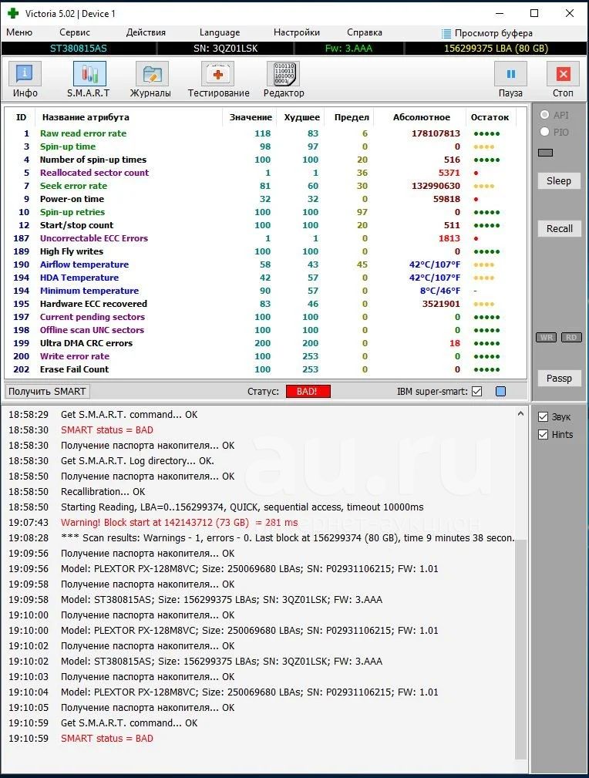The height and width of the screenshot is (778, 589).
Task: Click the 156299375 LBA (80 GB) field
Action: pyautogui.click(x=496, y=49)
